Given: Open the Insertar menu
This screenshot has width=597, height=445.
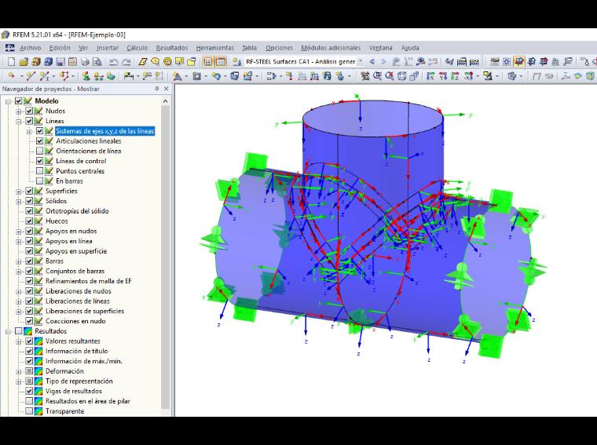Looking at the screenshot, I should pyautogui.click(x=108, y=48).
